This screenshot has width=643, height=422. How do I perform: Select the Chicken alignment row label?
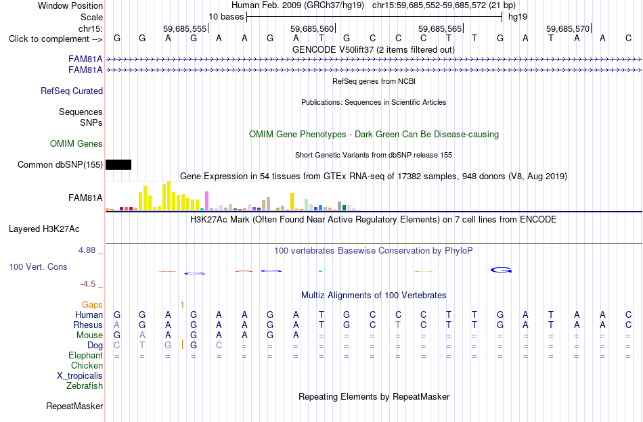(87, 365)
